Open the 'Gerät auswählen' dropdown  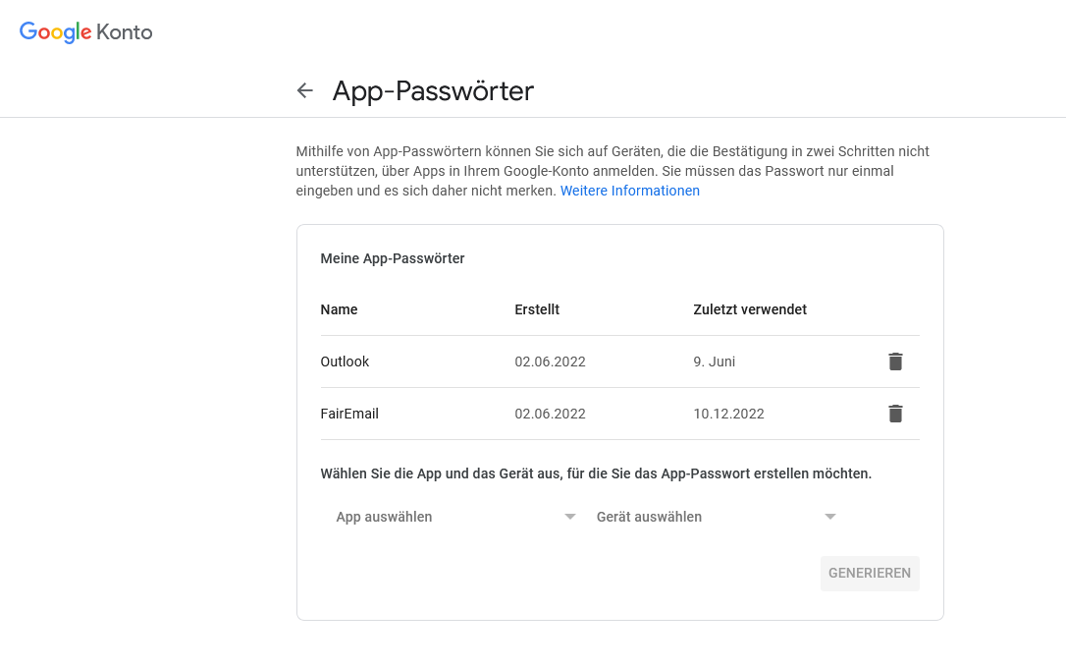(709, 517)
